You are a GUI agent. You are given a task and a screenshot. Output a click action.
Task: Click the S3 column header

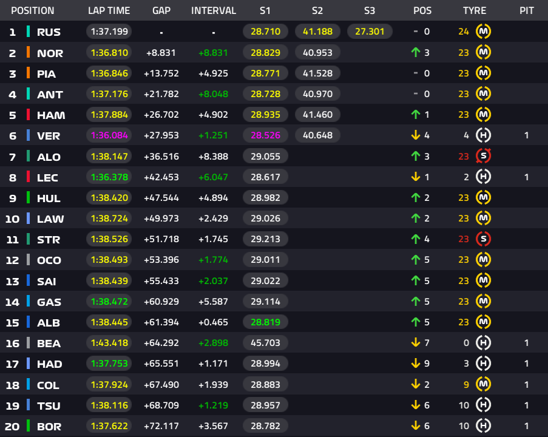pyautogui.click(x=370, y=10)
